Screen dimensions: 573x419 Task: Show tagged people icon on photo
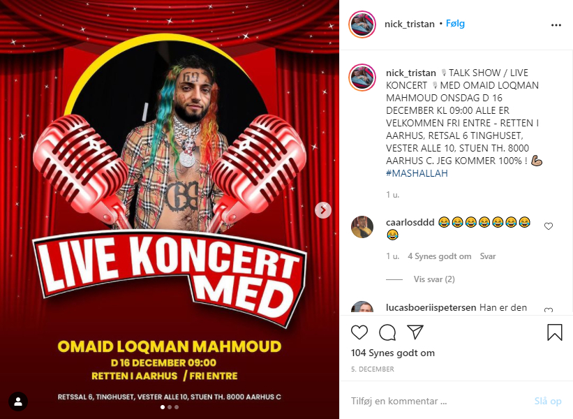(x=18, y=402)
